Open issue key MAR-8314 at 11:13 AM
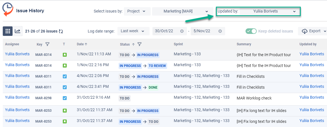The width and height of the screenshot is (327, 127). pyautogui.click(x=43, y=55)
